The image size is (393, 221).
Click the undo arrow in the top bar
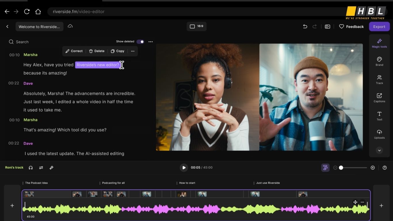(x=305, y=26)
